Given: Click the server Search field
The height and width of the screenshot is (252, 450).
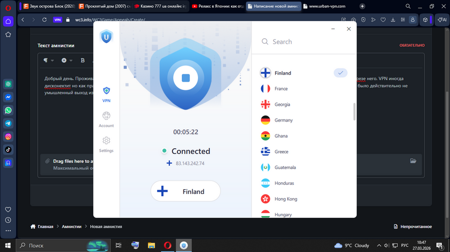Looking at the screenshot, I should click(x=304, y=42).
